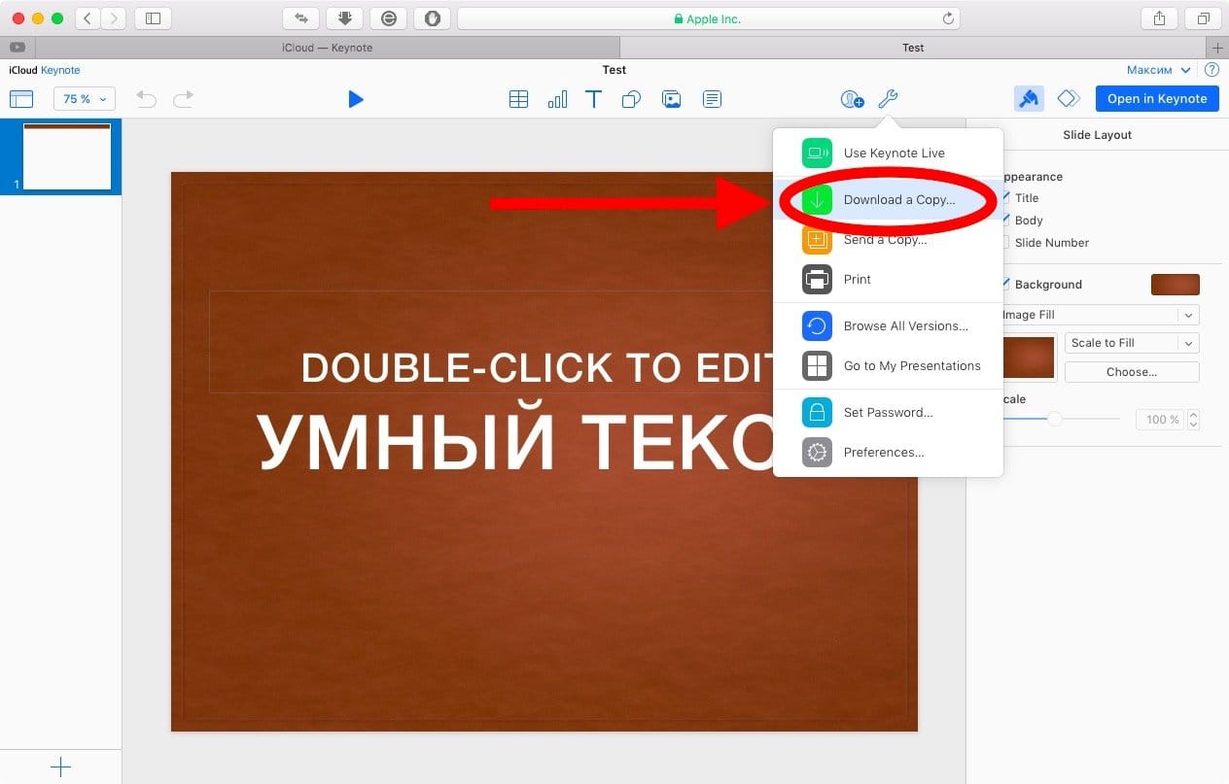This screenshot has width=1229, height=784.
Task: Add a text box
Action: [x=593, y=99]
